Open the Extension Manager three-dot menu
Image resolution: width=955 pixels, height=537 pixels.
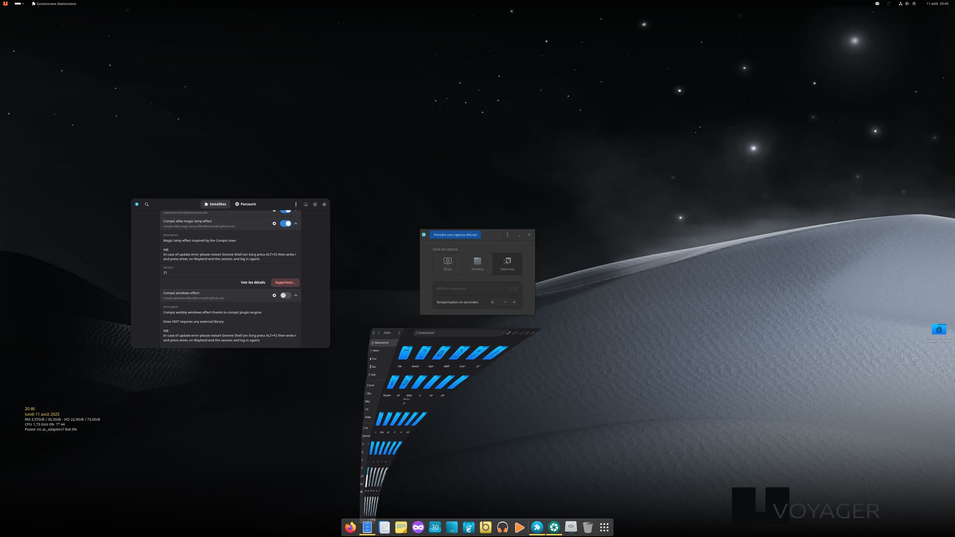coord(296,204)
